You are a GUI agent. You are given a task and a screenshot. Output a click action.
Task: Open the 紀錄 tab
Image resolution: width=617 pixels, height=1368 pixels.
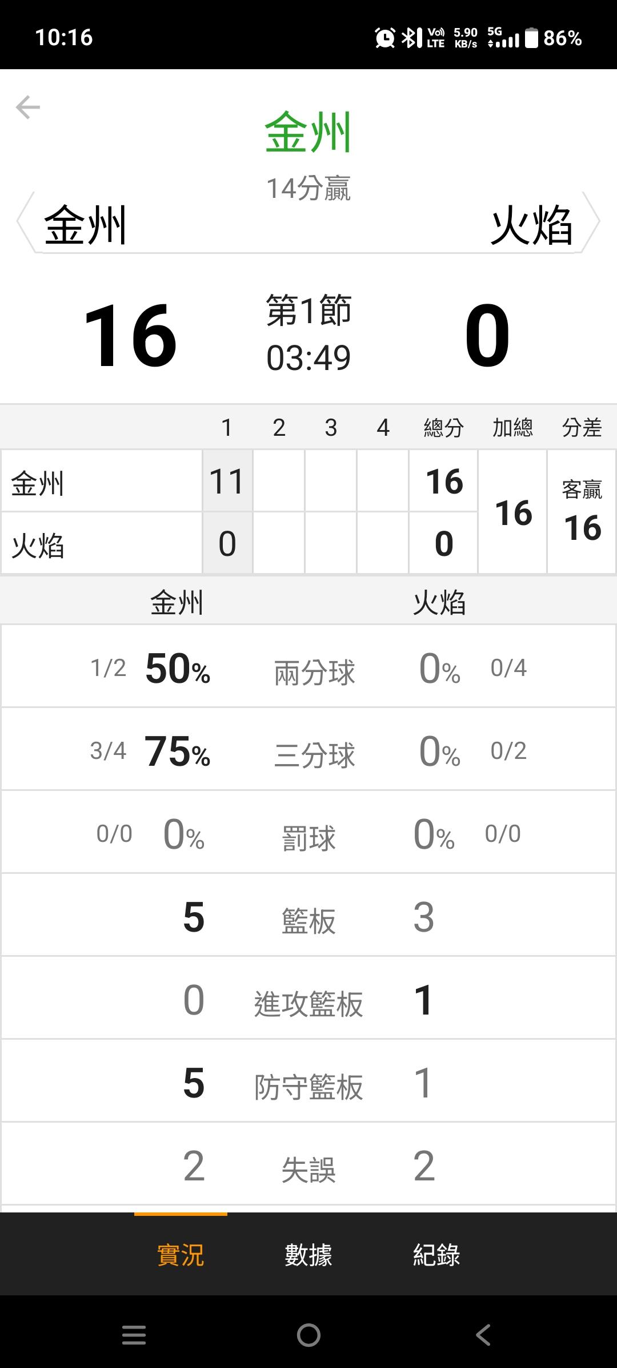[436, 1255]
